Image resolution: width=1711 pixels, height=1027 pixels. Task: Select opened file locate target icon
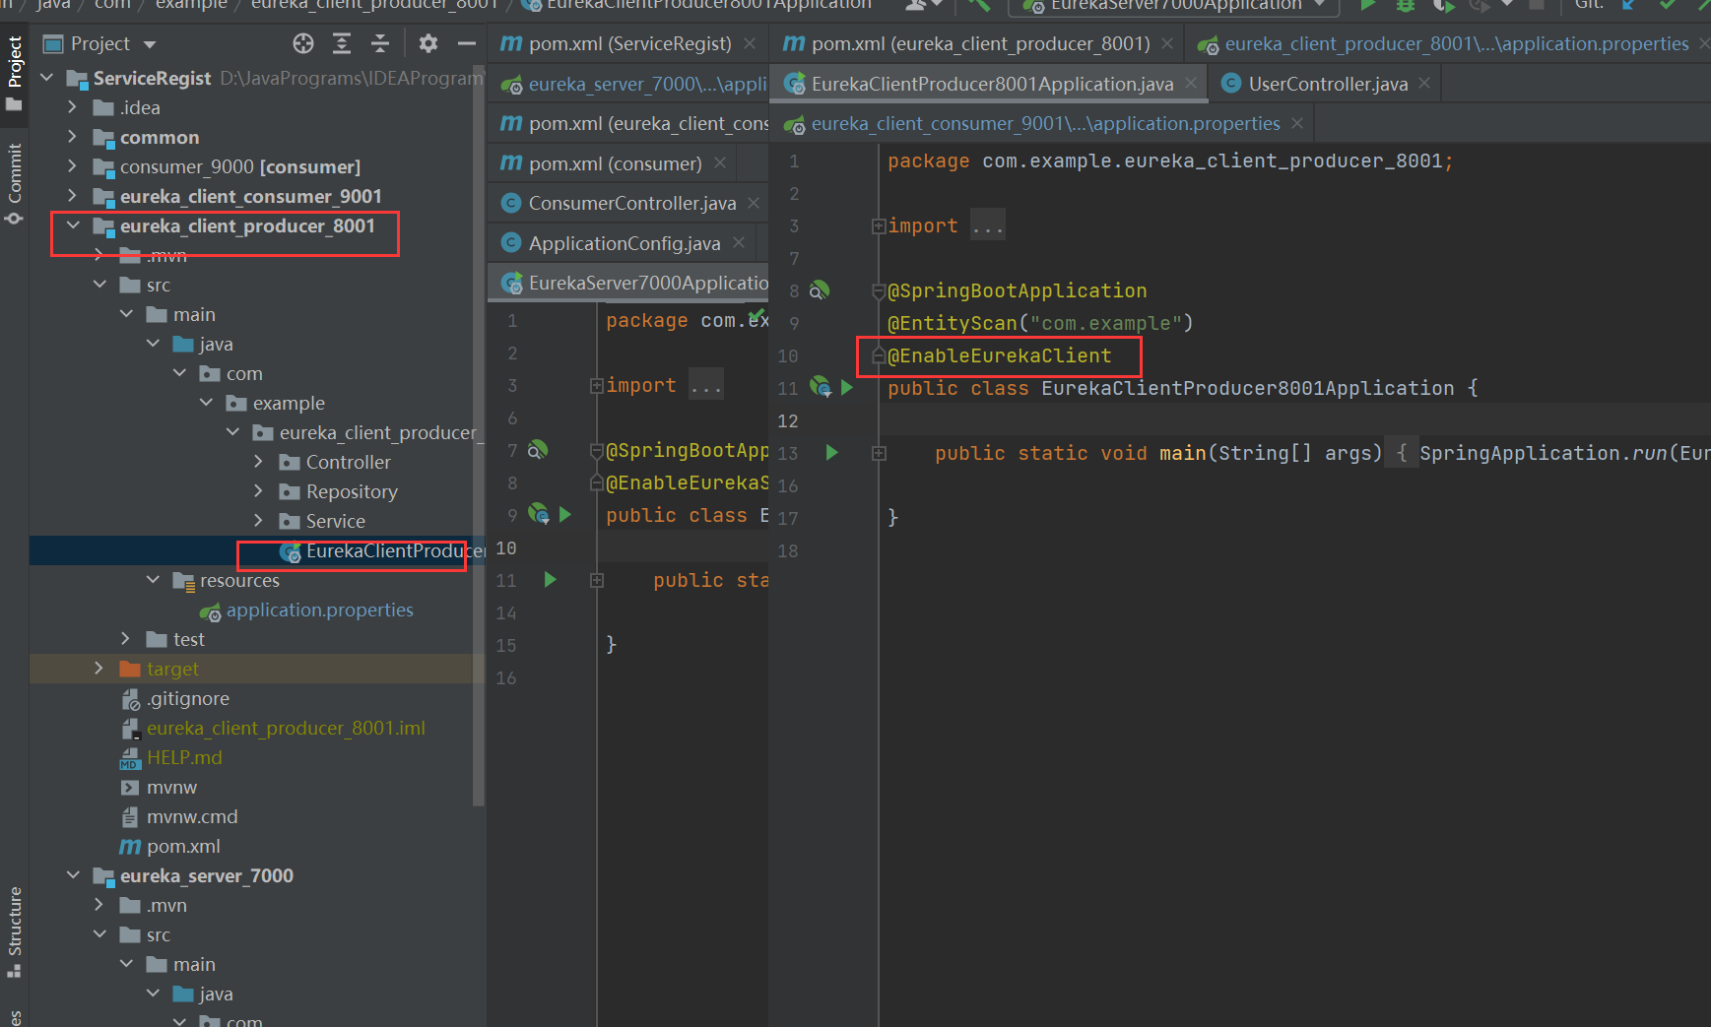(x=303, y=43)
